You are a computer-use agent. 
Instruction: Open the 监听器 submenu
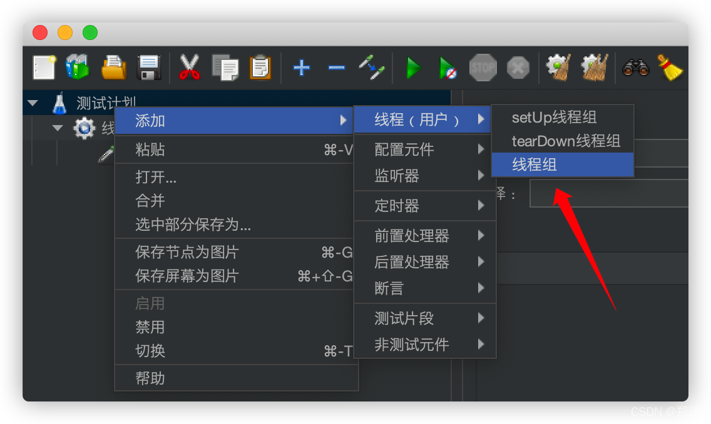[425, 176]
